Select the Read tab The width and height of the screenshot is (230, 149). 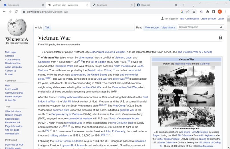coord(139,27)
